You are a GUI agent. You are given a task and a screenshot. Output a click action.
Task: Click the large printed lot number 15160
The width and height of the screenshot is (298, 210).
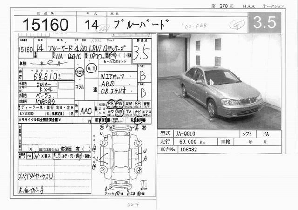pyautogui.click(x=45, y=25)
